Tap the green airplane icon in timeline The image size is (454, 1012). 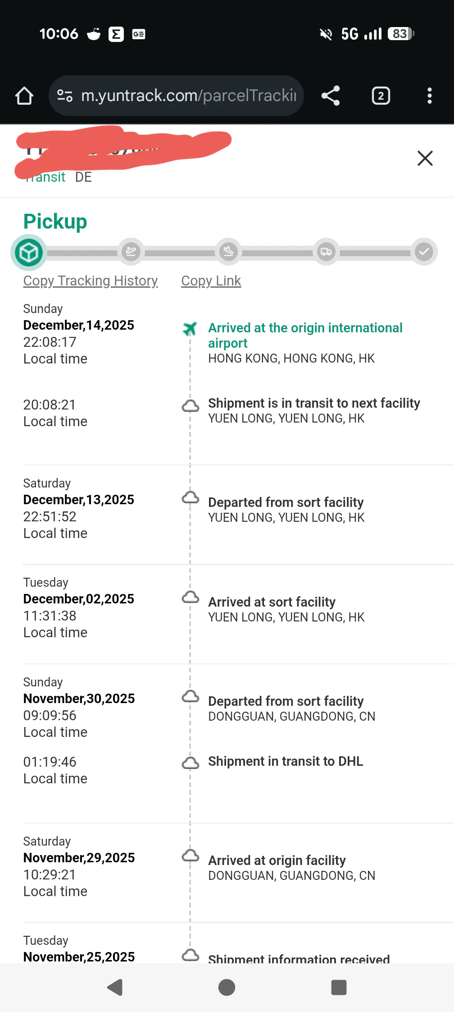[x=190, y=329]
